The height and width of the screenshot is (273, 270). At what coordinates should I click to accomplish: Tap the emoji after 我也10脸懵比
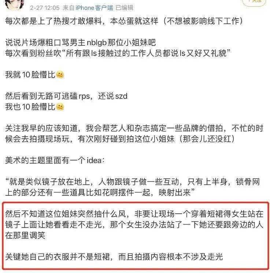60,107
